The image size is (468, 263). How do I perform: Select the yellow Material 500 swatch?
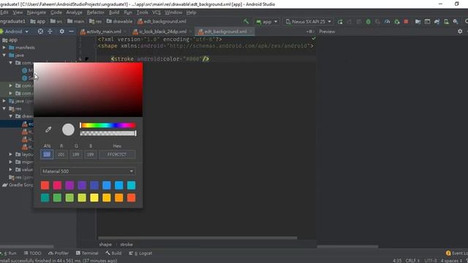(94, 197)
